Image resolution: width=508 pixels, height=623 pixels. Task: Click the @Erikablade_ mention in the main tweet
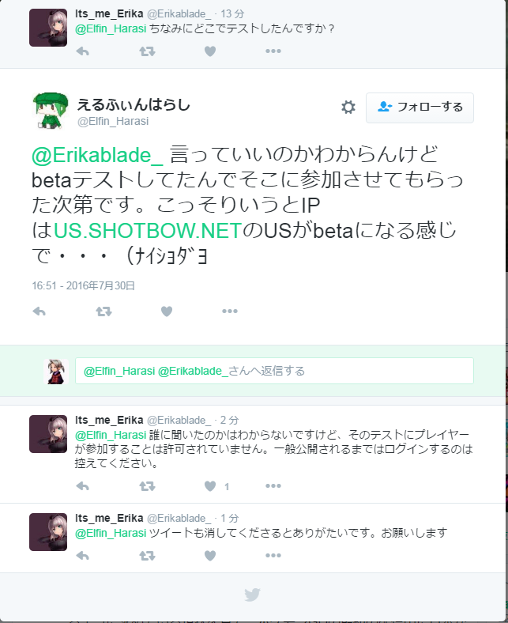98,155
